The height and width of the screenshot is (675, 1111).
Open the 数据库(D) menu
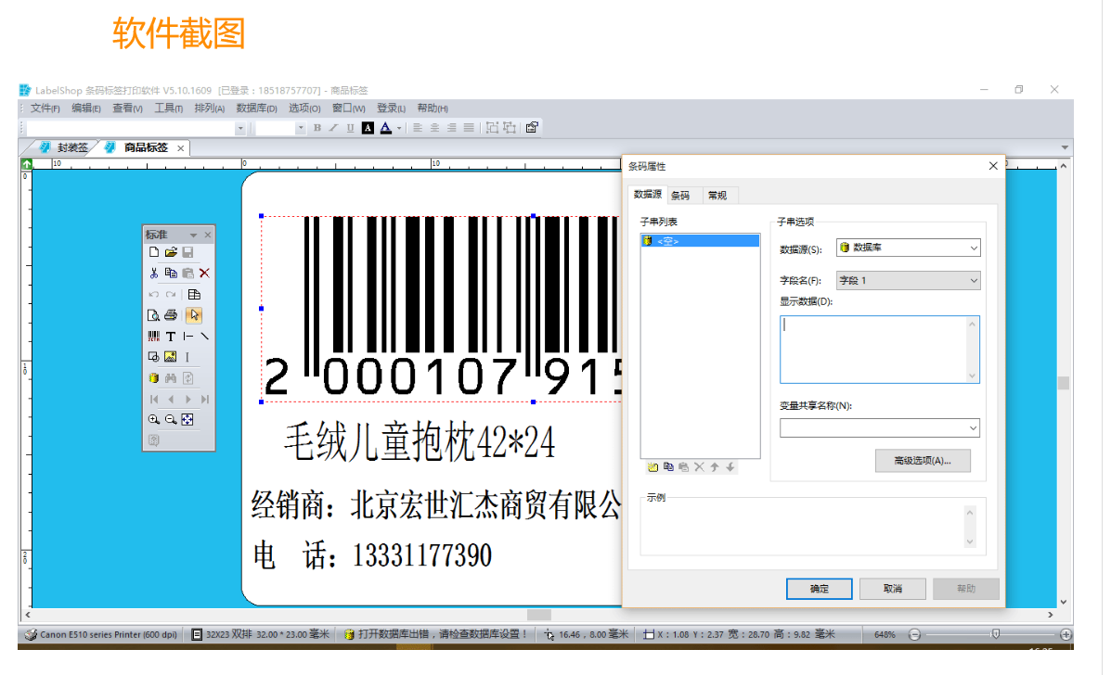(x=256, y=108)
